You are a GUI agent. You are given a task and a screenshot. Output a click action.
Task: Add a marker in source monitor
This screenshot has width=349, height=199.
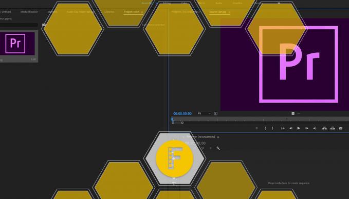(256, 128)
